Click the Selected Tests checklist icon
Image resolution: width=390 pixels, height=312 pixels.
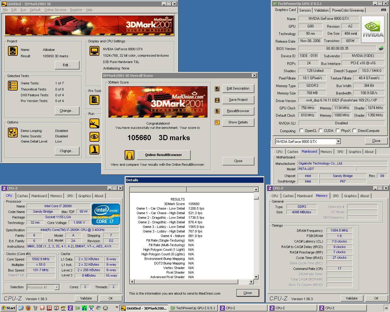pos(12,86)
